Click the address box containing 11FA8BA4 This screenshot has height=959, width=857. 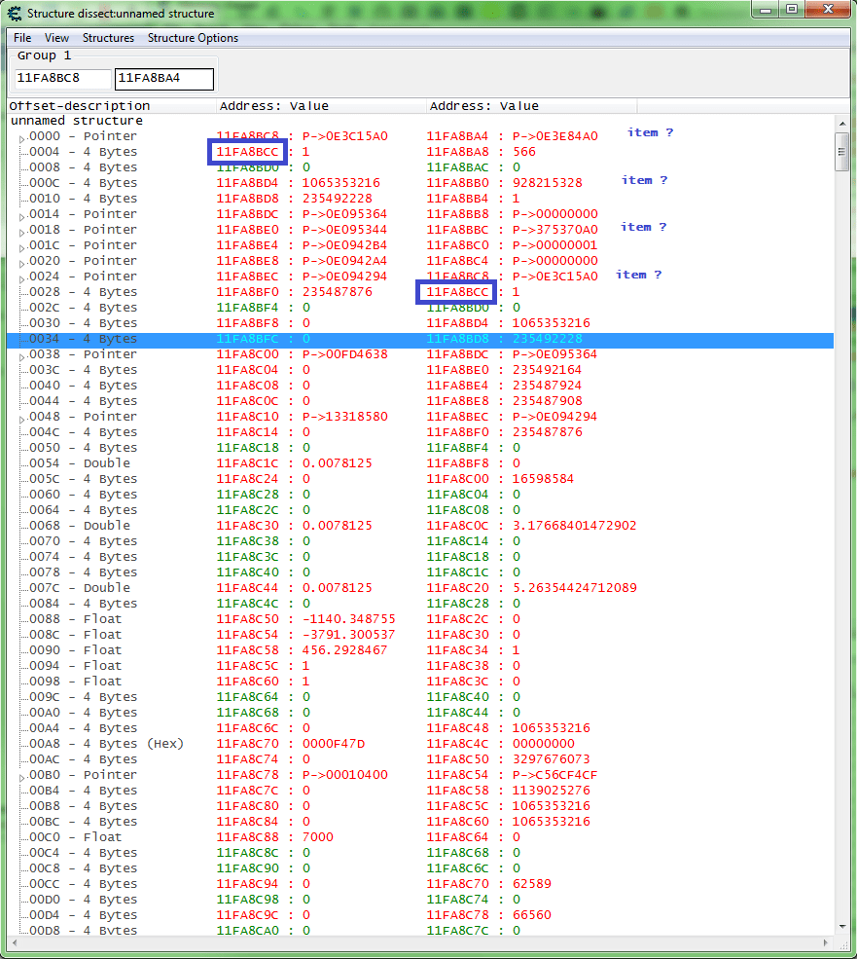163,77
